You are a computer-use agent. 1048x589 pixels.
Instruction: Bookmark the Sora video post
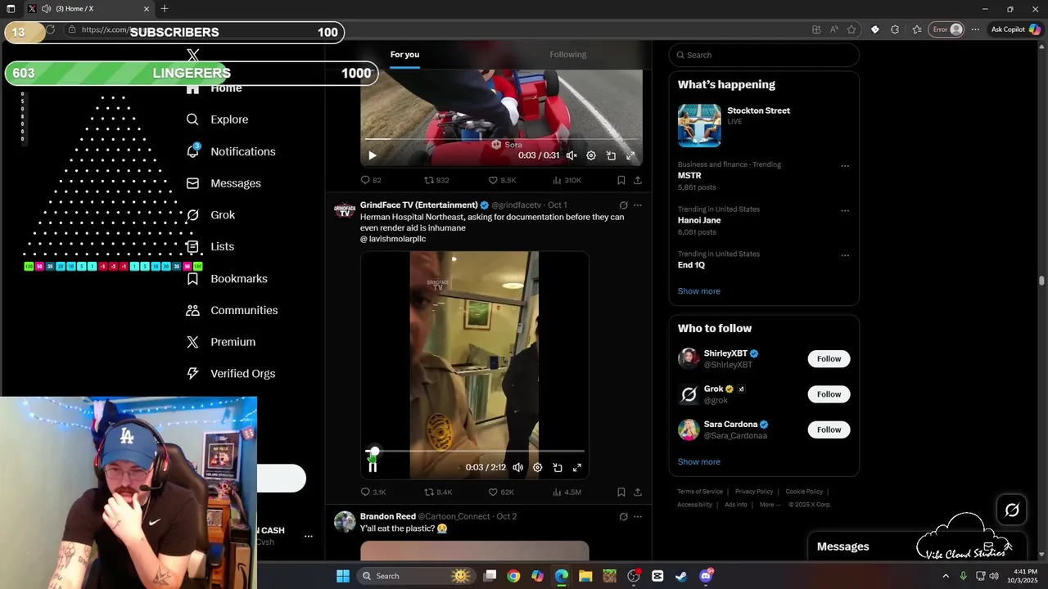621,180
